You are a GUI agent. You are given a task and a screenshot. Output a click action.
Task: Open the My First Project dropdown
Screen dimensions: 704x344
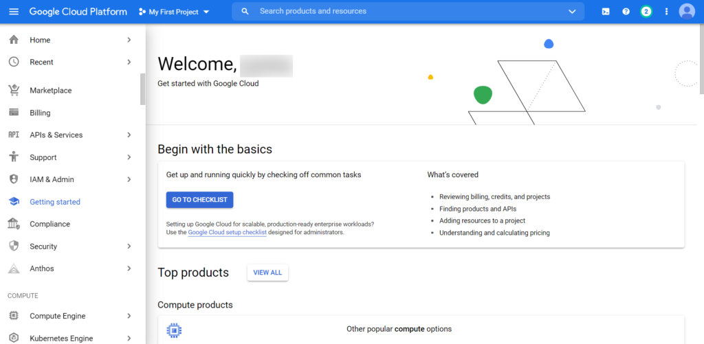tap(174, 12)
